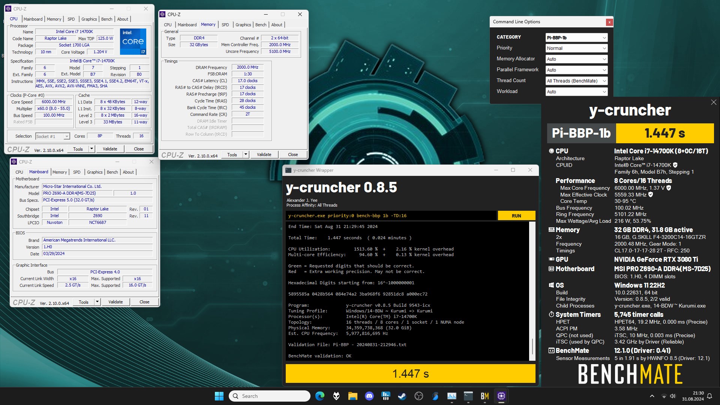Open the Thread Count dropdown

pyautogui.click(x=576, y=81)
